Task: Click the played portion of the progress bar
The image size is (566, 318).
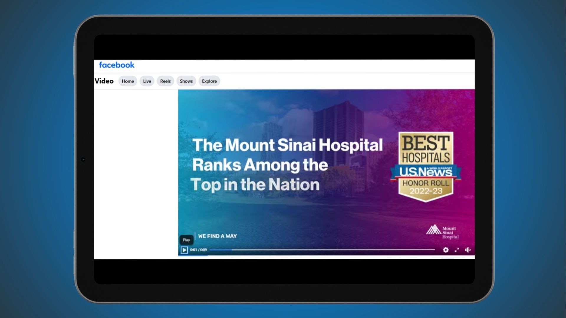Action: tap(221, 250)
